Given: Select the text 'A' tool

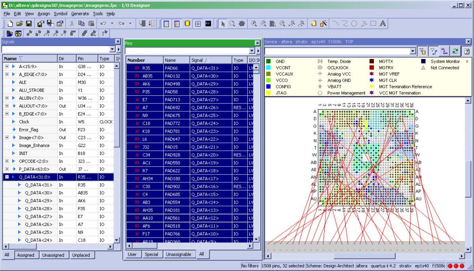Looking at the screenshot, I should pyautogui.click(x=383, y=24).
